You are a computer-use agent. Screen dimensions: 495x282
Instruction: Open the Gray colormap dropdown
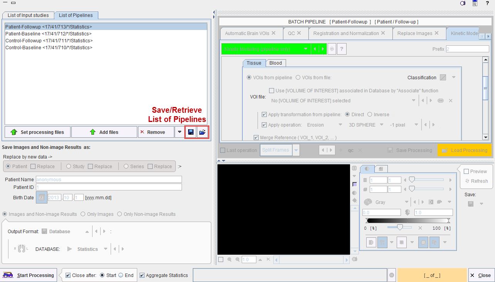(406, 202)
